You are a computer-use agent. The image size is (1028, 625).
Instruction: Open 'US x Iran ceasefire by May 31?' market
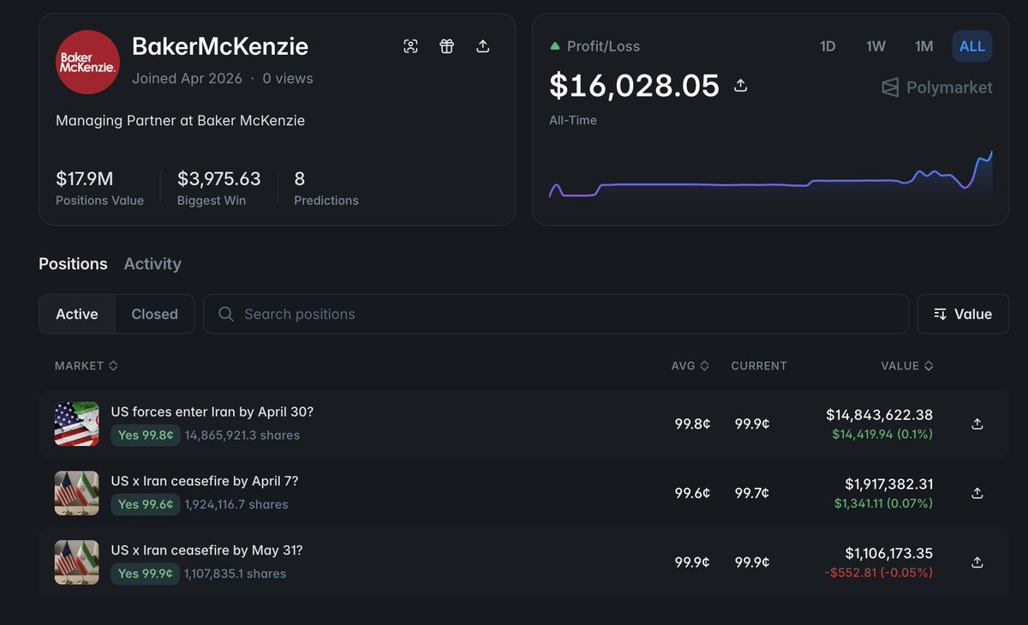pos(206,550)
